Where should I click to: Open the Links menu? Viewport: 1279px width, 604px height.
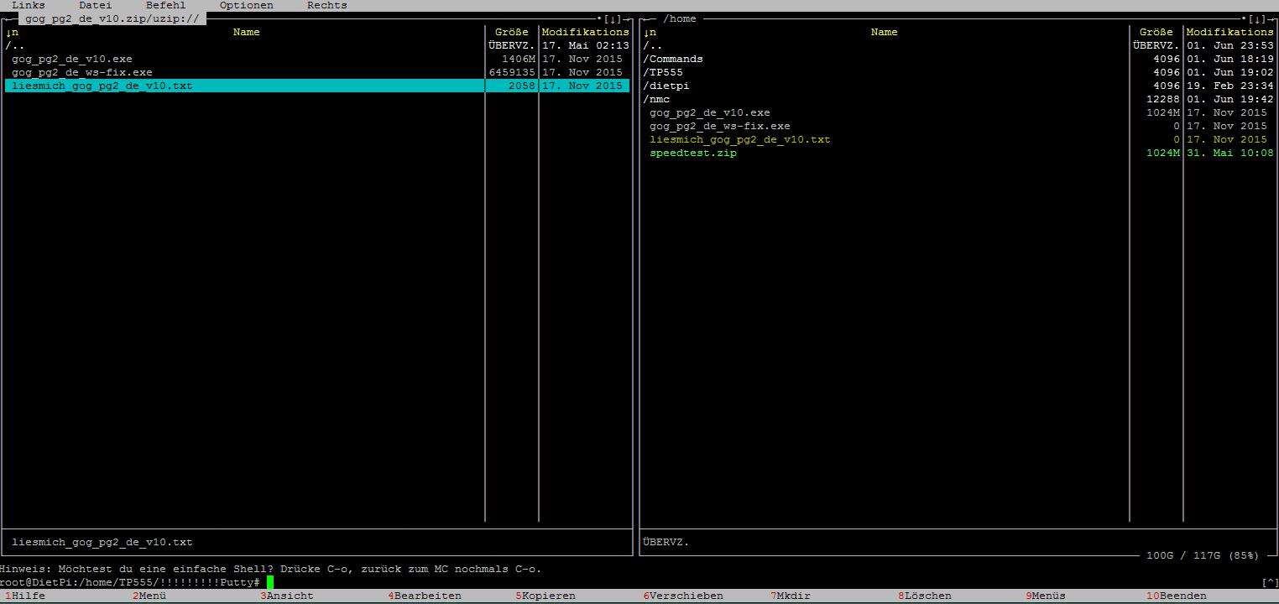29,5
